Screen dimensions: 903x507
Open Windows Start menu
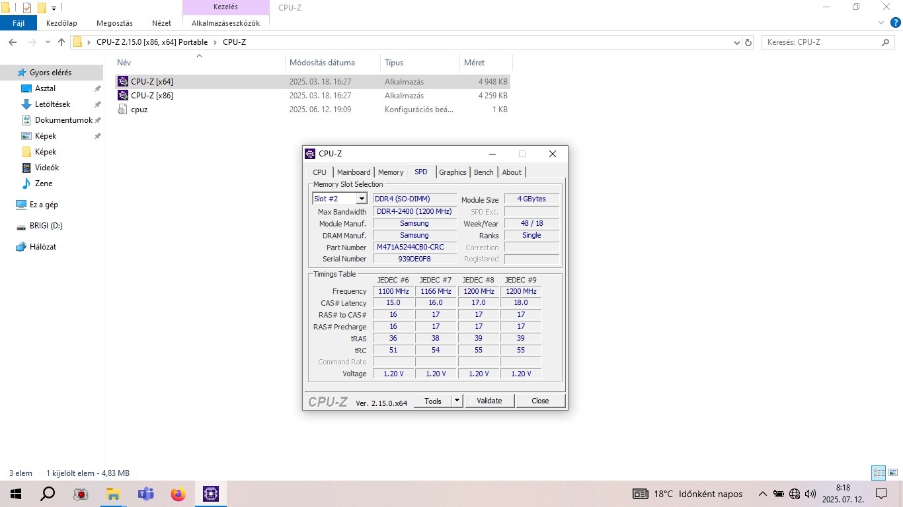coord(16,494)
